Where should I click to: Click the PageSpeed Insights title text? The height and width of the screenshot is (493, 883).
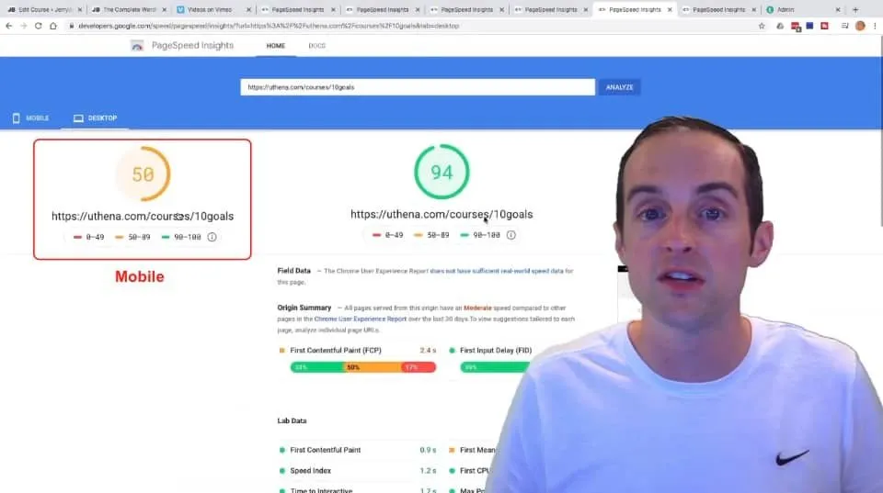[192, 46]
